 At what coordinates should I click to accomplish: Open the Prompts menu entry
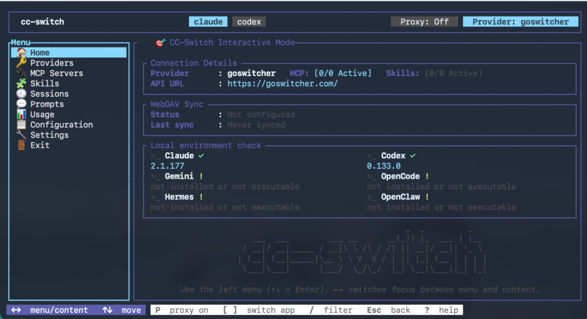[69, 104]
